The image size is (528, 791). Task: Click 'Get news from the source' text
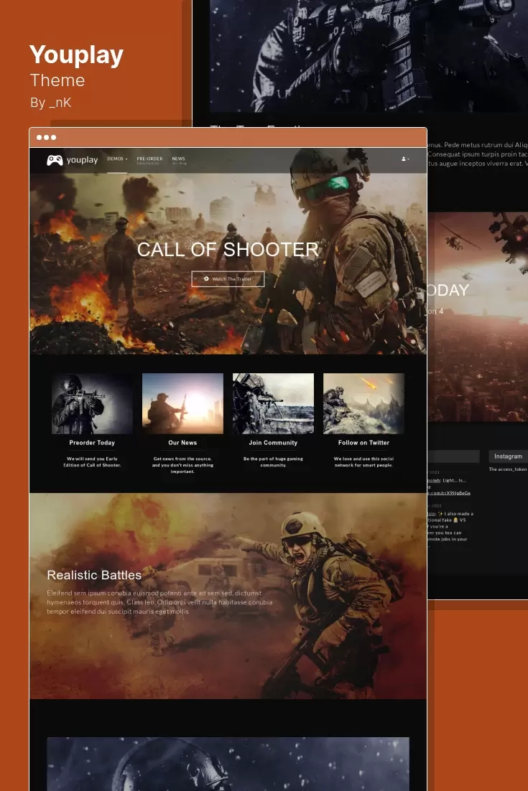(182, 465)
